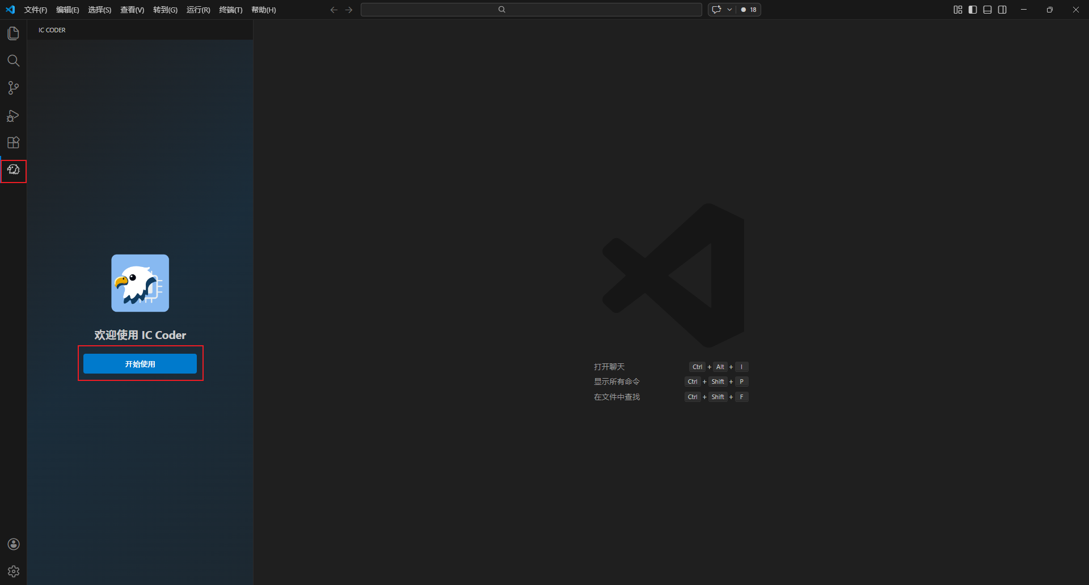Expand the chat dropdown arrow
This screenshot has width=1089, height=585.
[729, 10]
